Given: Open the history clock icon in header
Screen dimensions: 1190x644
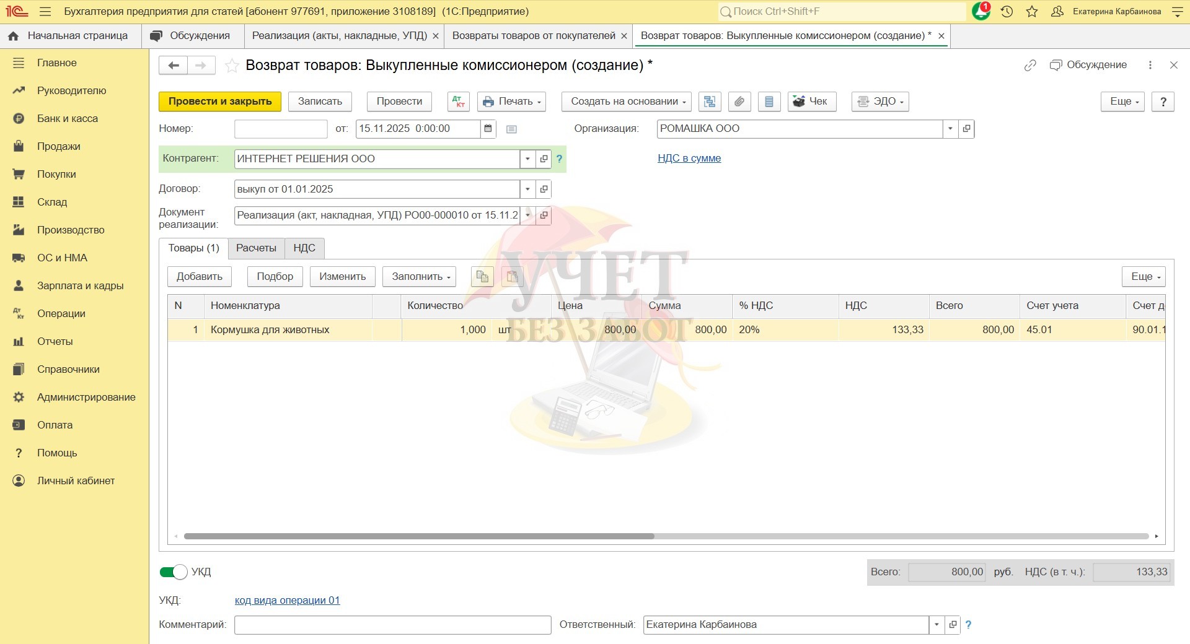Looking at the screenshot, I should click(x=1007, y=11).
